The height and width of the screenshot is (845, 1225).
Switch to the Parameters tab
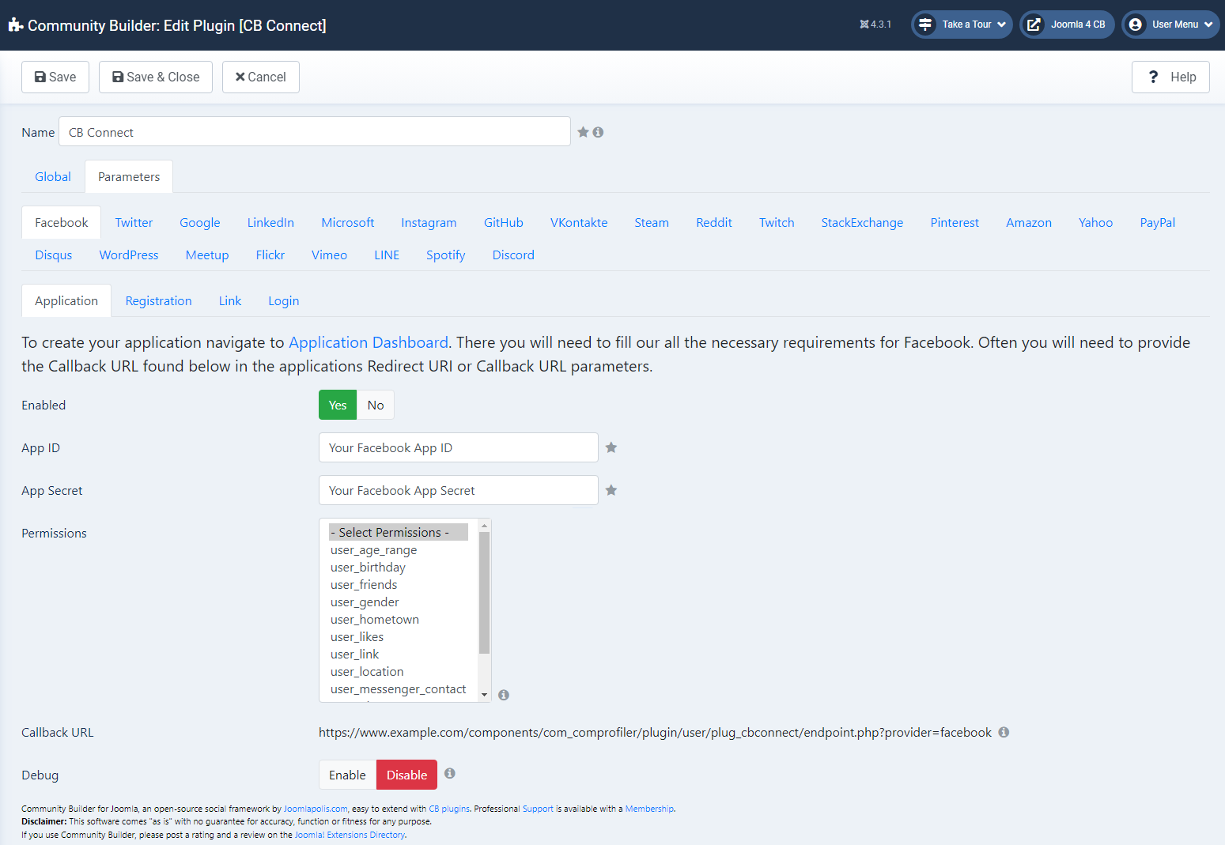point(129,176)
